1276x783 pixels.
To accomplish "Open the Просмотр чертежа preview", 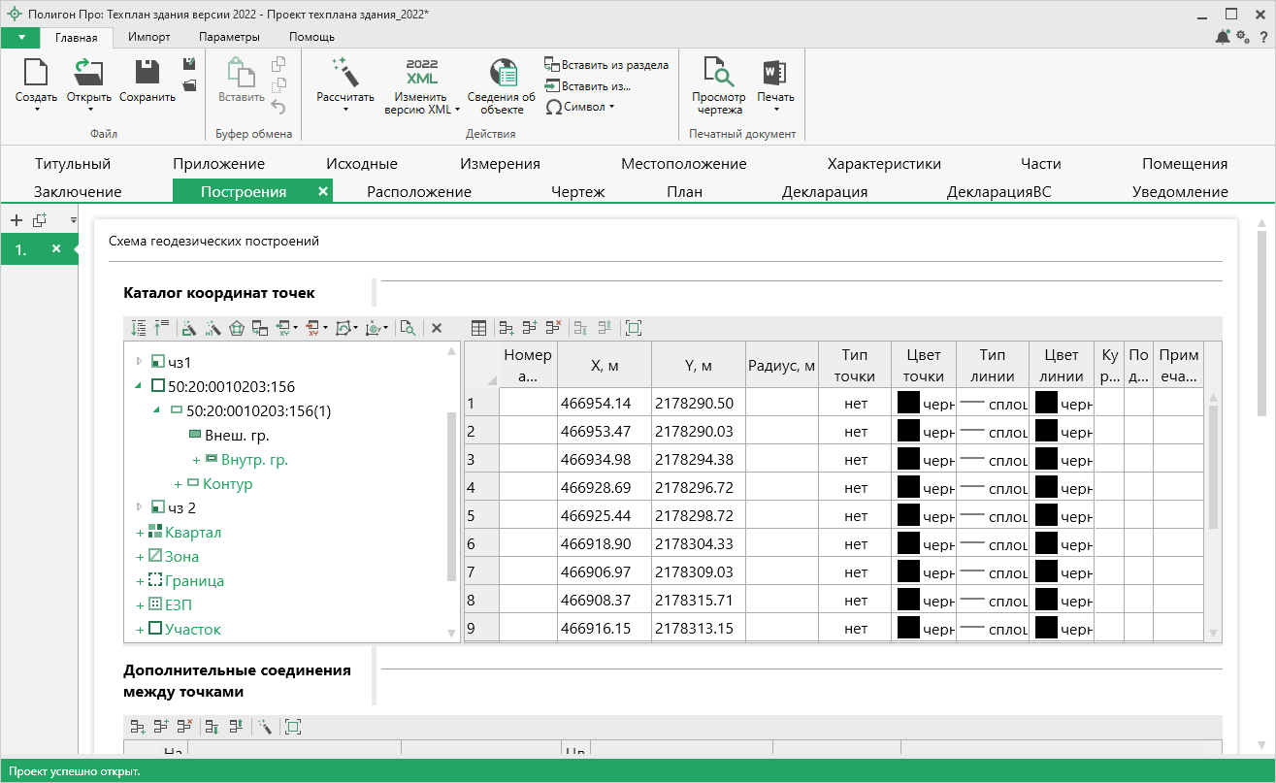I will click(718, 74).
